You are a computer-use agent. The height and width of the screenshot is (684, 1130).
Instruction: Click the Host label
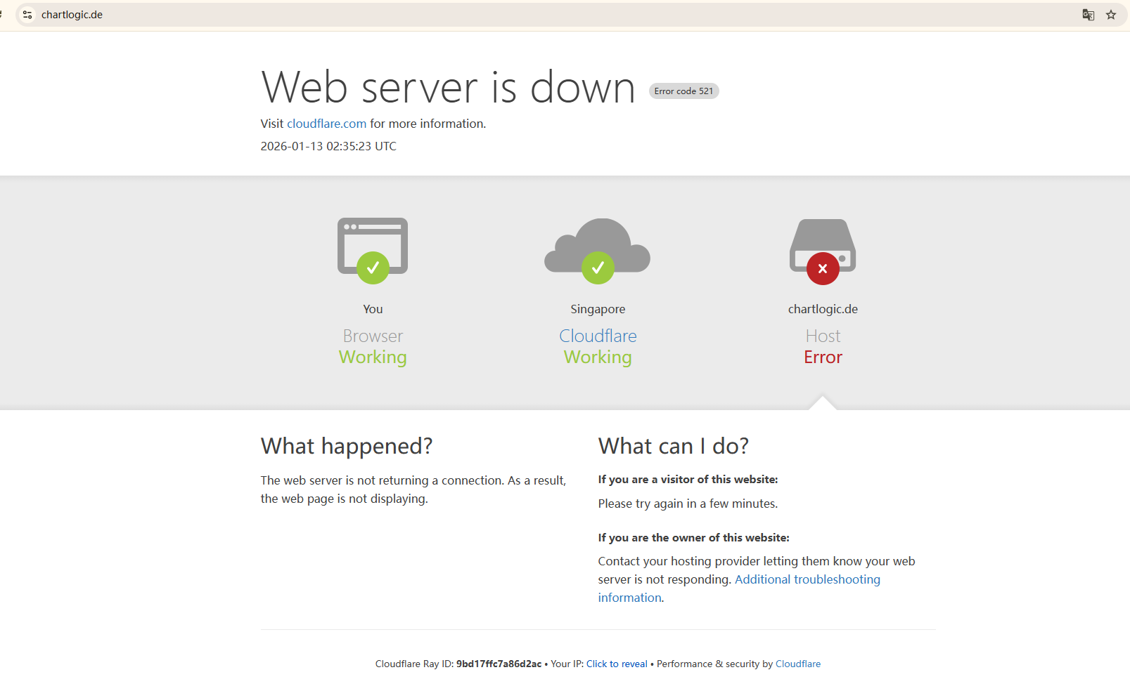[x=823, y=336]
